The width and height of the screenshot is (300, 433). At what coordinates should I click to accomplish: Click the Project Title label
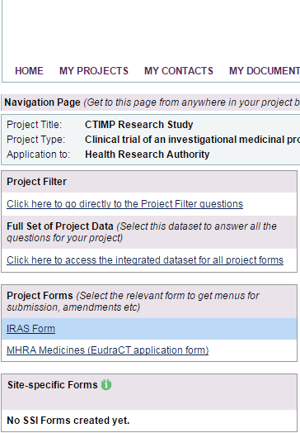point(35,125)
